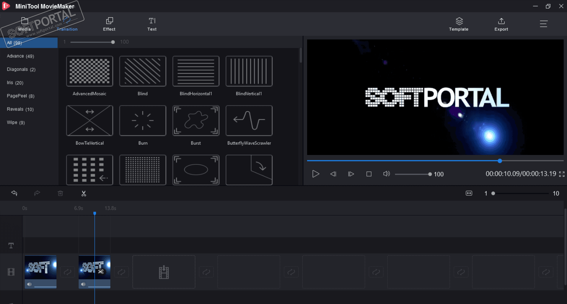Stop the preview playback
Viewport: 567px width, 304px height.
(369, 174)
